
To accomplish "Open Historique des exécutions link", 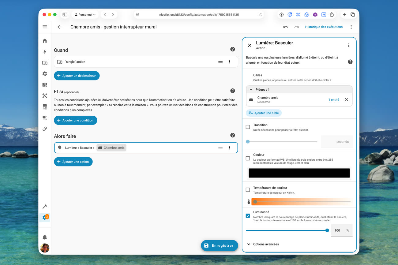I will click(x=324, y=27).
